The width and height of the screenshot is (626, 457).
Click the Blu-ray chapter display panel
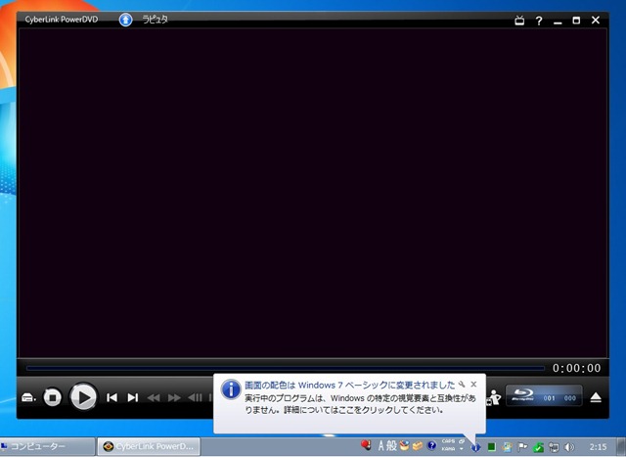[544, 396]
